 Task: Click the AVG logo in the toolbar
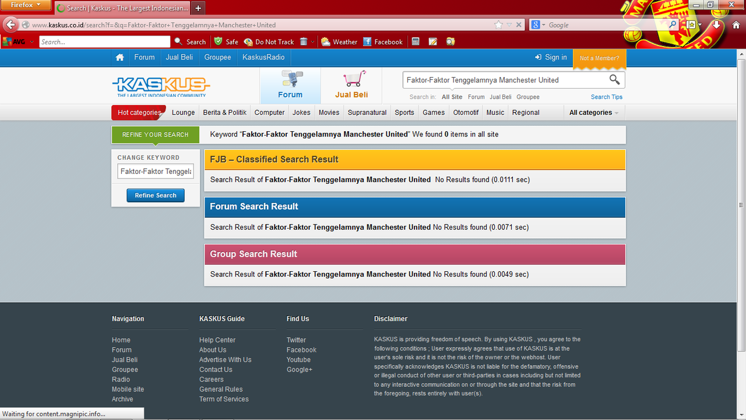pos(15,41)
